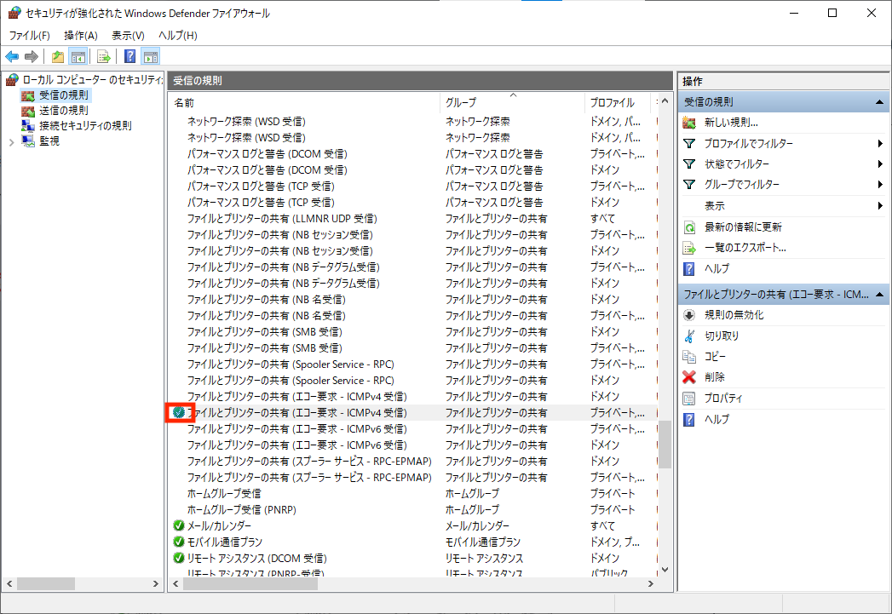The width and height of the screenshot is (892, 614).
Task: Click the Export list toolbar icon
Action: pos(104,56)
